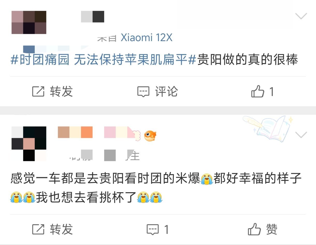The height and width of the screenshot is (245, 316).
Task: Open comments via bubble icon showing 1
Action: (153, 229)
